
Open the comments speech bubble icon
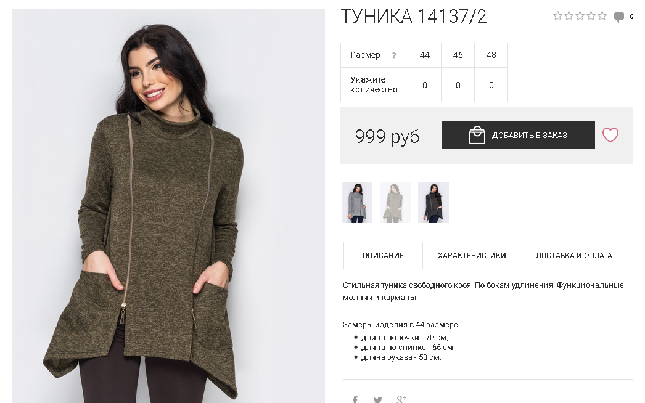pos(618,17)
